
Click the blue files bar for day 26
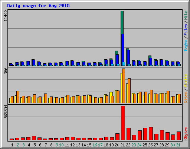[x=151, y=61]
